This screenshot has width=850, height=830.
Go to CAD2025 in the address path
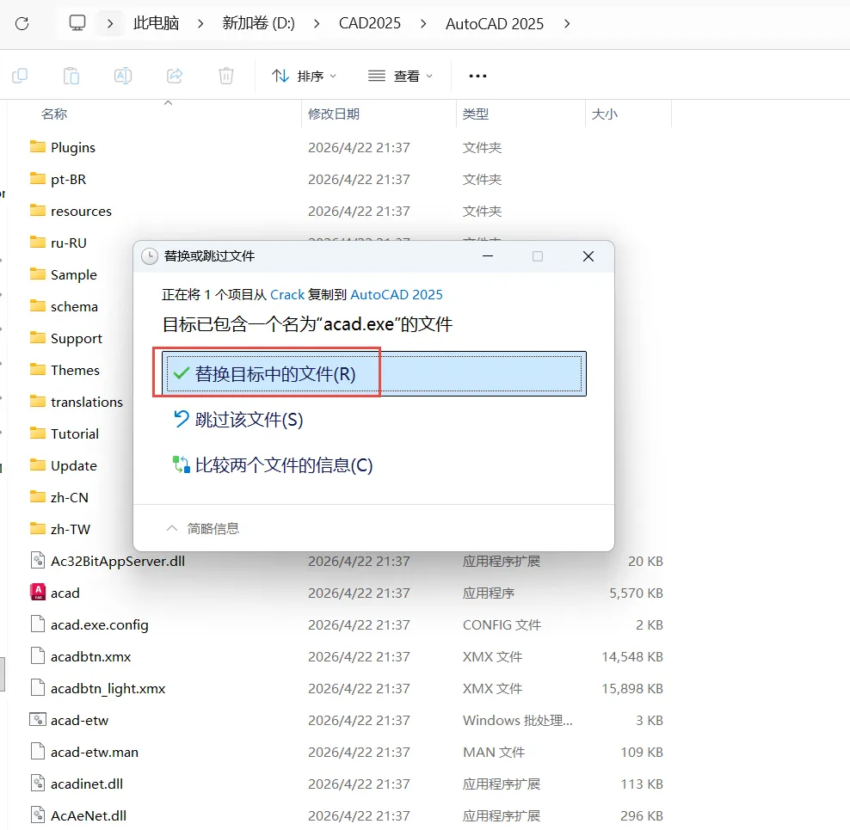coord(370,23)
